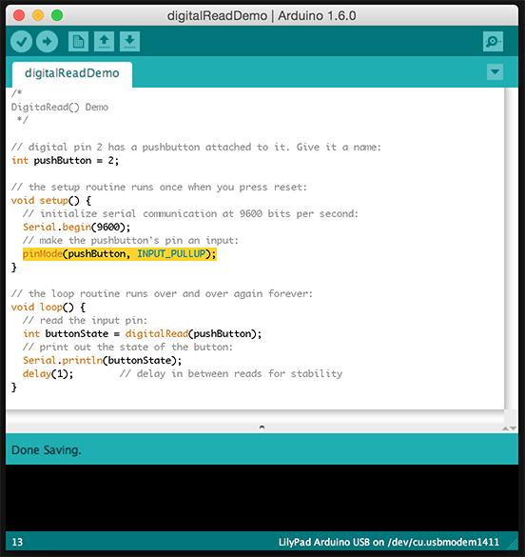Click the INPUT_PULLUP constant

pos(171,254)
